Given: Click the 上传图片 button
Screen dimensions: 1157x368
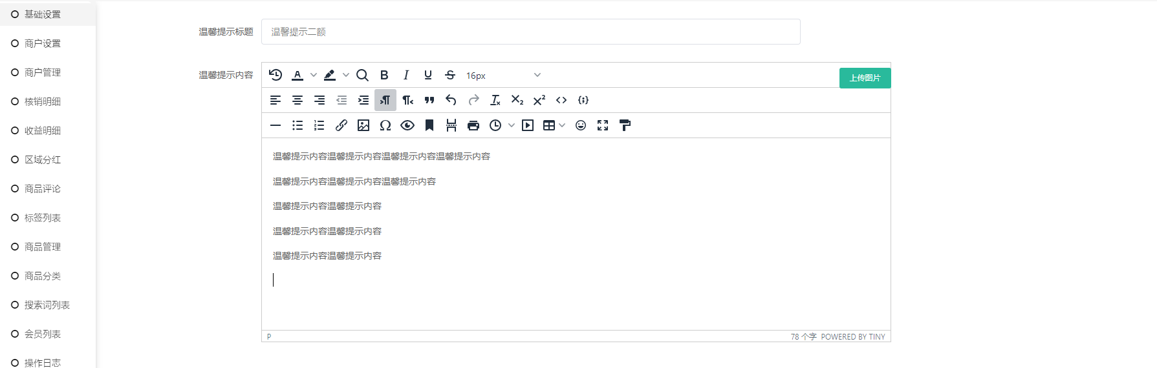Looking at the screenshot, I should point(865,77).
